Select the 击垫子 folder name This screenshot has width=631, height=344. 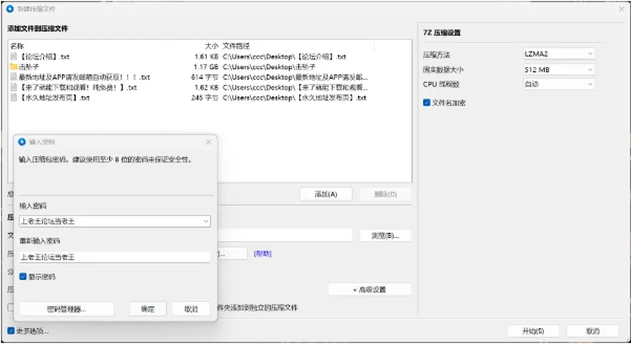click(29, 67)
